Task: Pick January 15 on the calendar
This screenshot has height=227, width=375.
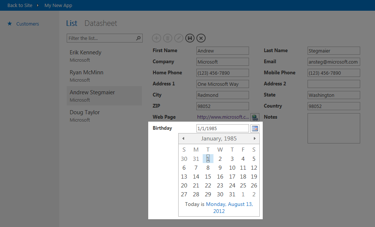Action: [208, 176]
